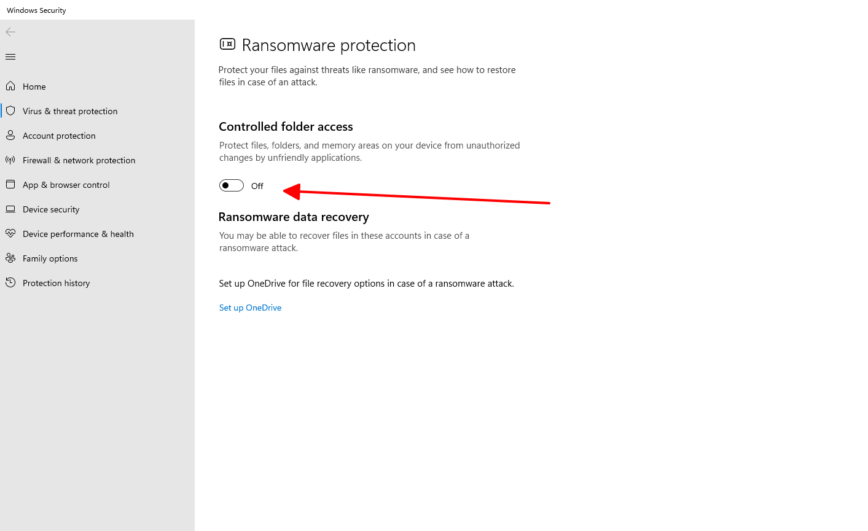Image resolution: width=868 pixels, height=531 pixels.
Task: Turn on Controlled folder access toggle
Action: point(232,185)
